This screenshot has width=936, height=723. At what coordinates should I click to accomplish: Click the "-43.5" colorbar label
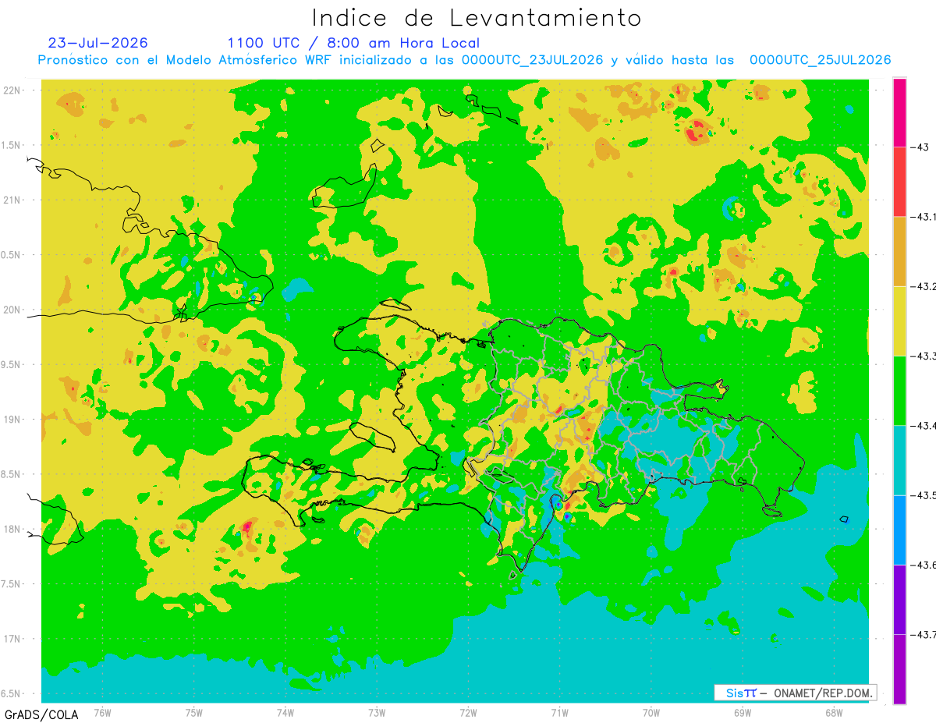(924, 494)
